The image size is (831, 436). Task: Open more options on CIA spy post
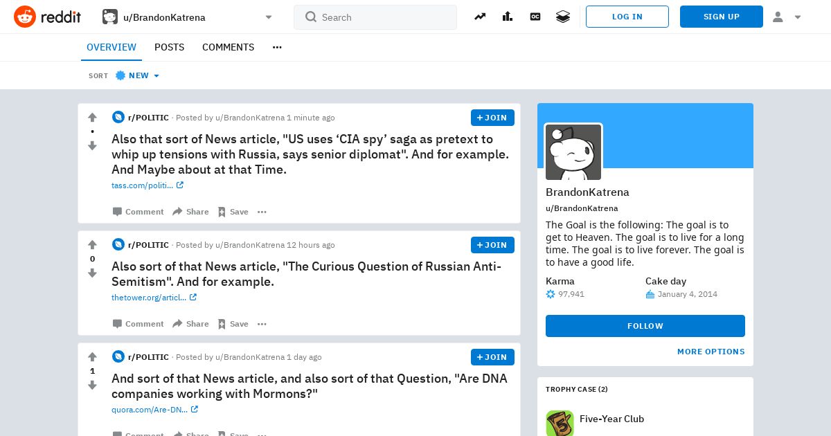point(262,212)
